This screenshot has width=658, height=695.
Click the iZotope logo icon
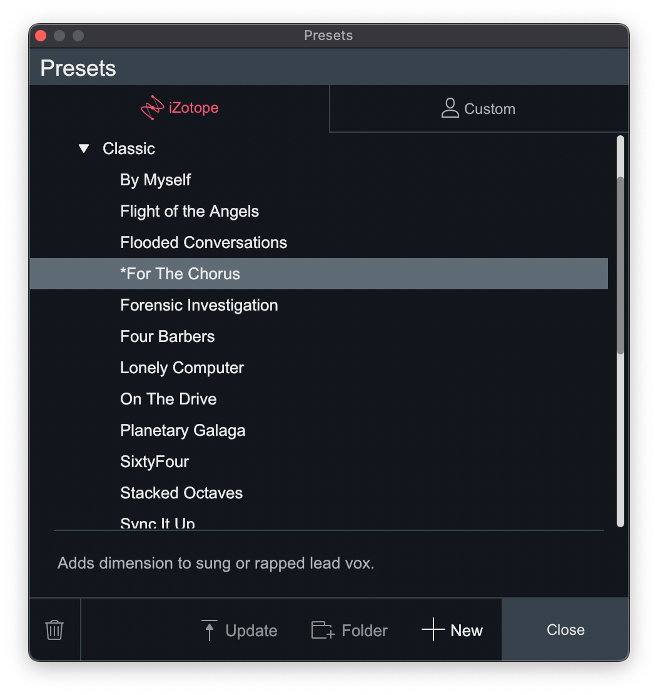(x=153, y=108)
